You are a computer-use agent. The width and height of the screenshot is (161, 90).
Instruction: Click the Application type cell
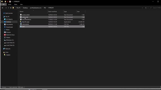pos(67,22)
